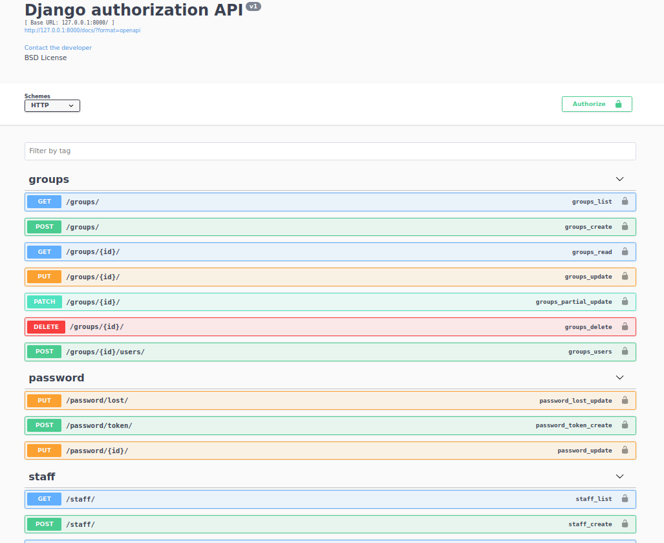Click the groups tag heading
This screenshot has height=543, width=664.
[x=48, y=180]
